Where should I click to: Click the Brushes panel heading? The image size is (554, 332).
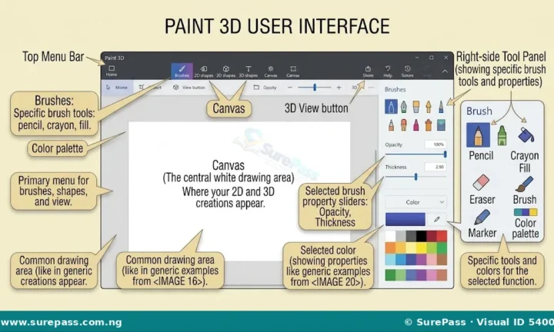[395, 90]
